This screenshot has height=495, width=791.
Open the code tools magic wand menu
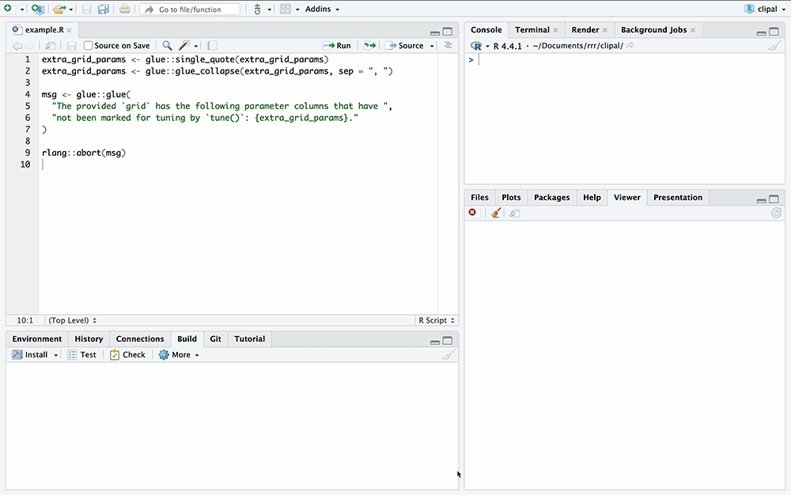(184, 45)
